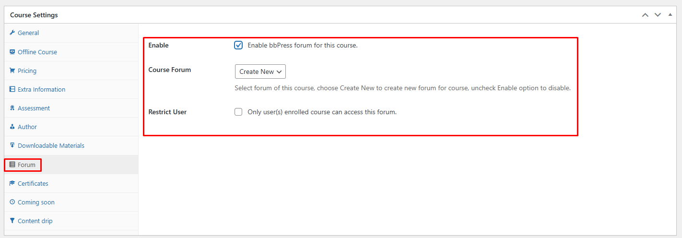Image resolution: width=682 pixels, height=238 pixels.
Task: Click the Enable bbPress forum label text
Action: (x=303, y=46)
